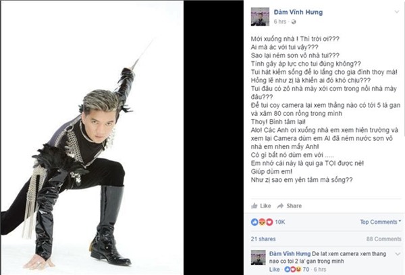Viewport: 405px width, 275px height.
Task: Open the post options chevron at top right
Action: coord(397,11)
